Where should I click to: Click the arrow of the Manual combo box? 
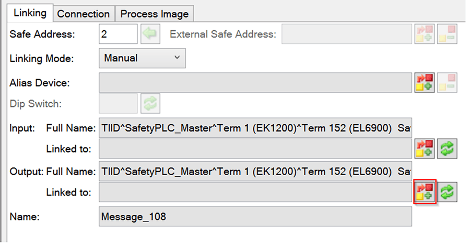coord(177,58)
